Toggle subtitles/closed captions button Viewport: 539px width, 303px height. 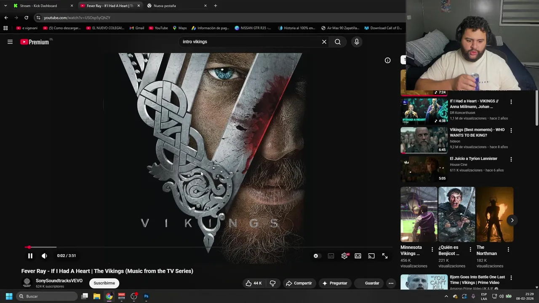click(x=331, y=256)
